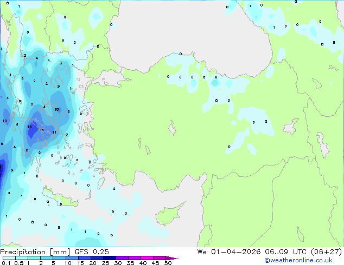Click the legend label '35'
The width and height of the screenshot is (344, 265).
(130, 263)
